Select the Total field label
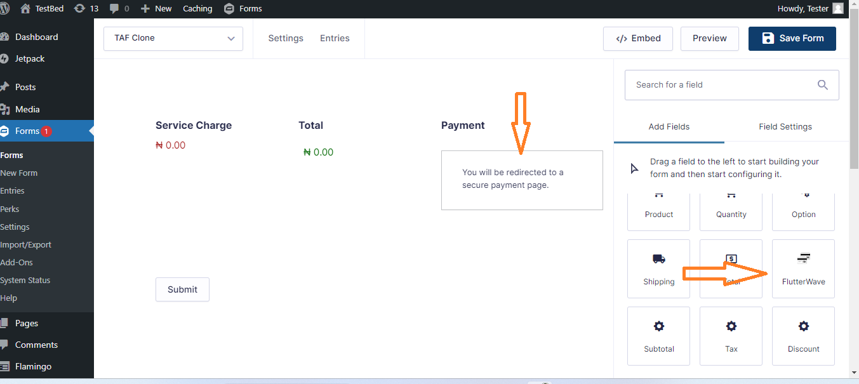 pos(310,126)
